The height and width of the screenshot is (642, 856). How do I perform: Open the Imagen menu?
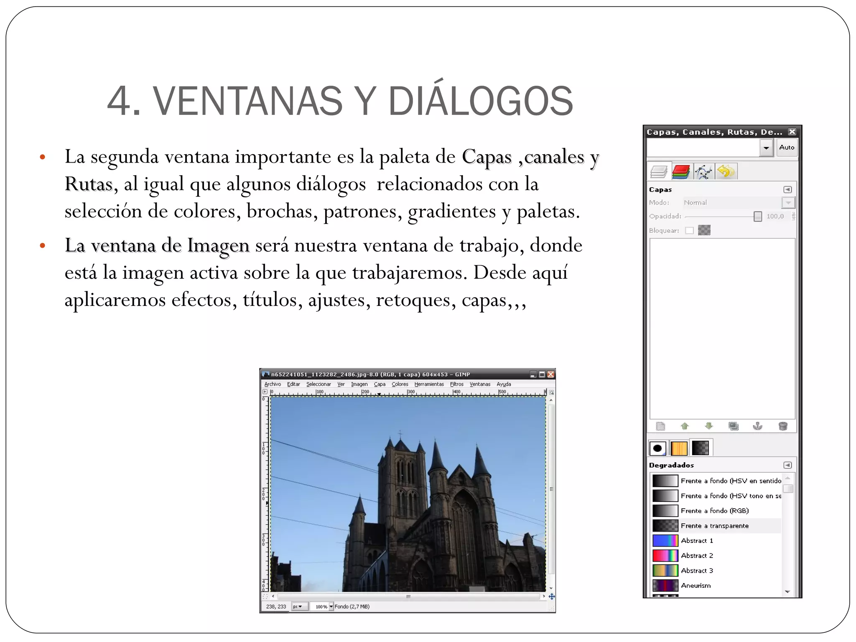tap(359, 384)
